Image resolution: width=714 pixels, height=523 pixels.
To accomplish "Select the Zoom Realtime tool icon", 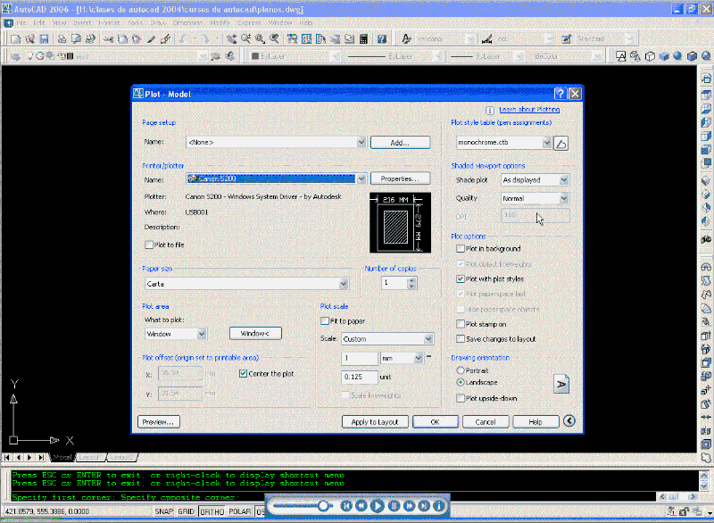I will click(x=246, y=39).
